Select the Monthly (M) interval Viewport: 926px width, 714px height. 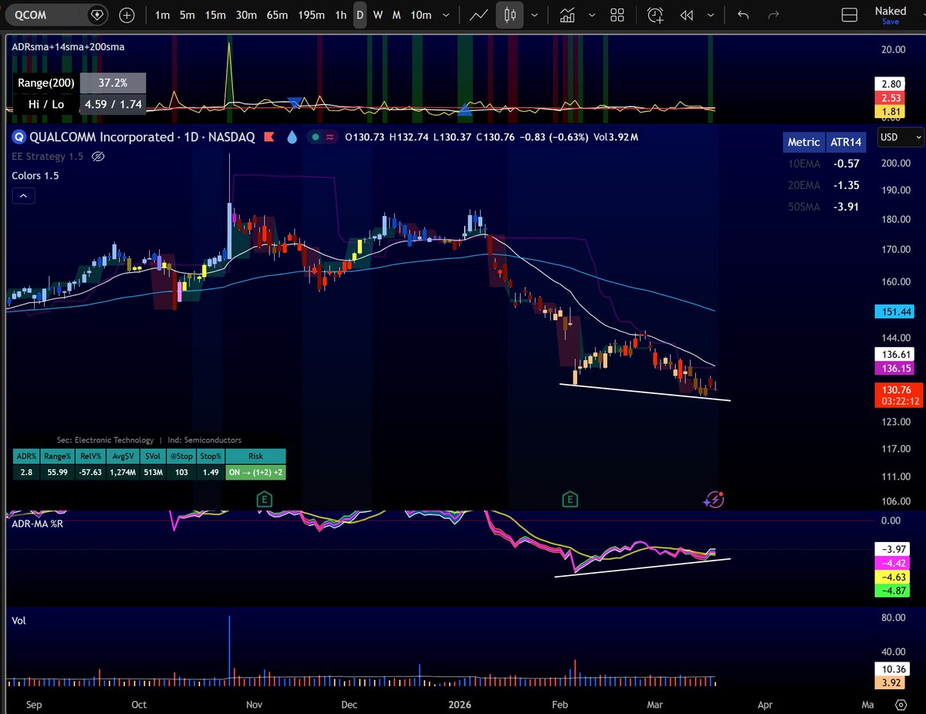click(x=396, y=15)
